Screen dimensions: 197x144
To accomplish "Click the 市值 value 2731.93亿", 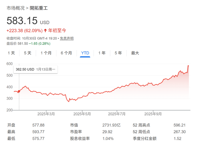I will click(x=111, y=125).
